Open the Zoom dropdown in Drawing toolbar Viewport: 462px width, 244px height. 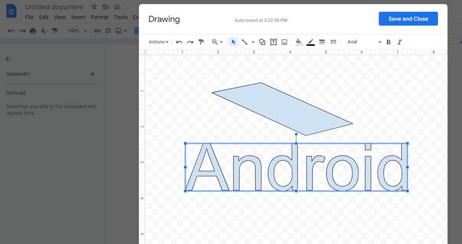[x=217, y=42]
